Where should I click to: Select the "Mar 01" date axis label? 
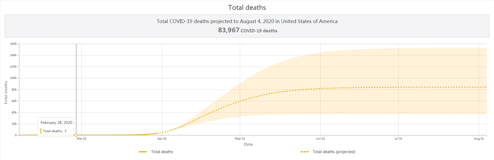click(x=81, y=139)
